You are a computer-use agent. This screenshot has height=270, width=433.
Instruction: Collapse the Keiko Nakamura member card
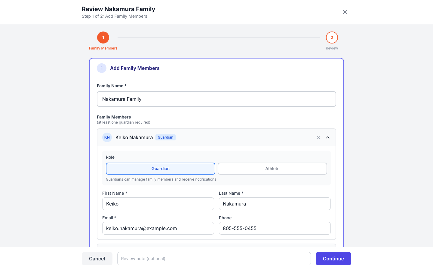[x=328, y=137]
